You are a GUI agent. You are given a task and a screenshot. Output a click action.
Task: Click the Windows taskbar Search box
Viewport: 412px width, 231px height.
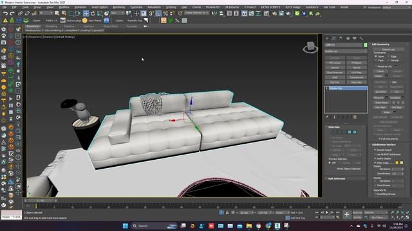pyautogui.click(x=154, y=226)
